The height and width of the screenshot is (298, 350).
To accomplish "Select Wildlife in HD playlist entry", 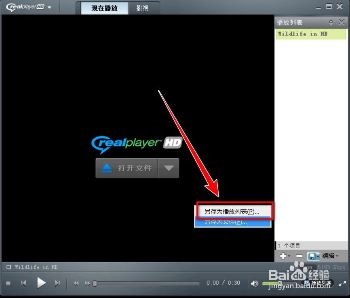I will click(x=311, y=34).
